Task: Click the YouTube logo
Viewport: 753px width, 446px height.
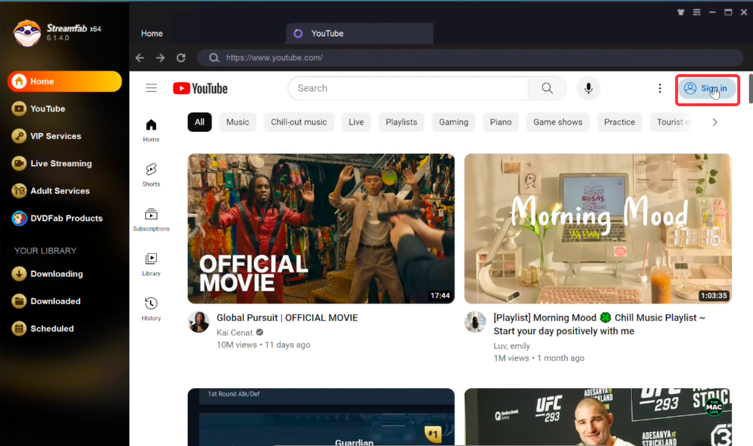Action: (200, 88)
